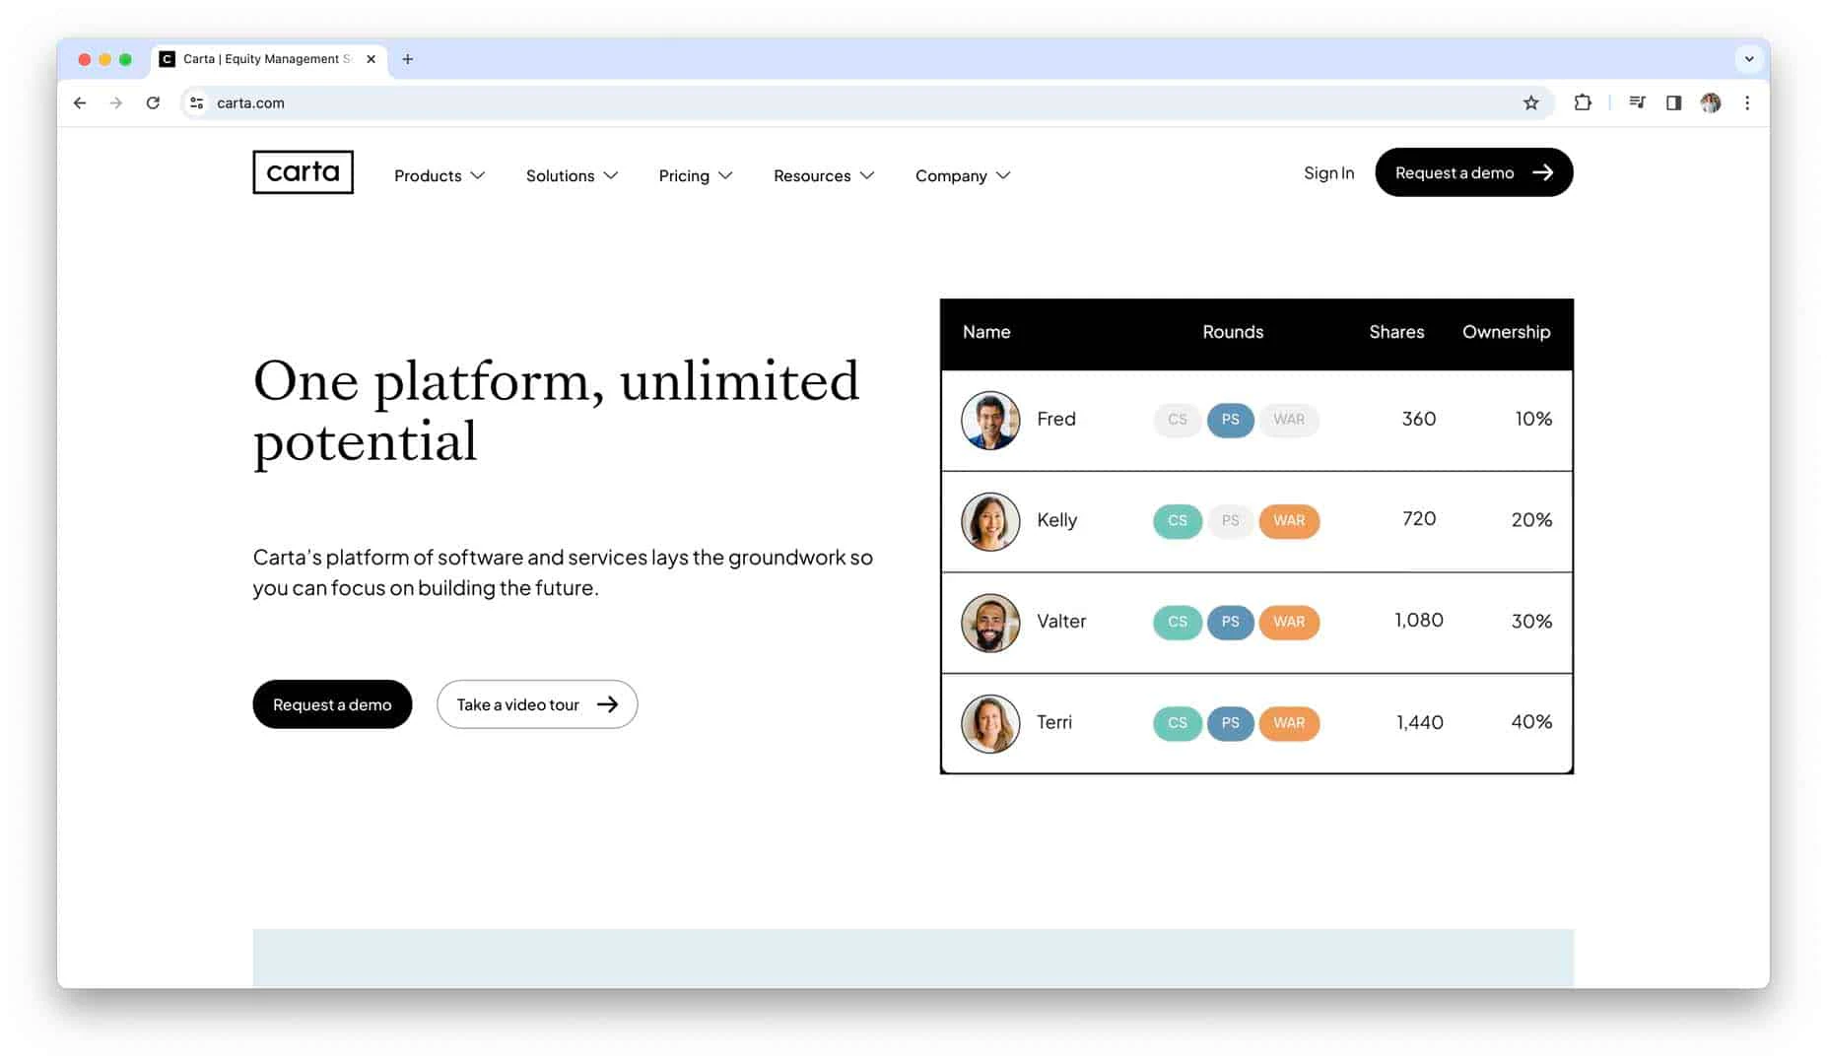Click the Carta logo
This screenshot has width=1827, height=1064.
tap(303, 172)
